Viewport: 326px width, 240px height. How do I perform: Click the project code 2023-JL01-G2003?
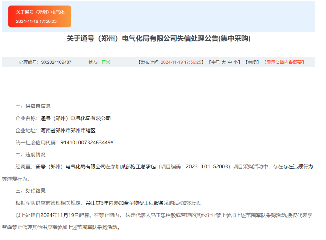208,167
